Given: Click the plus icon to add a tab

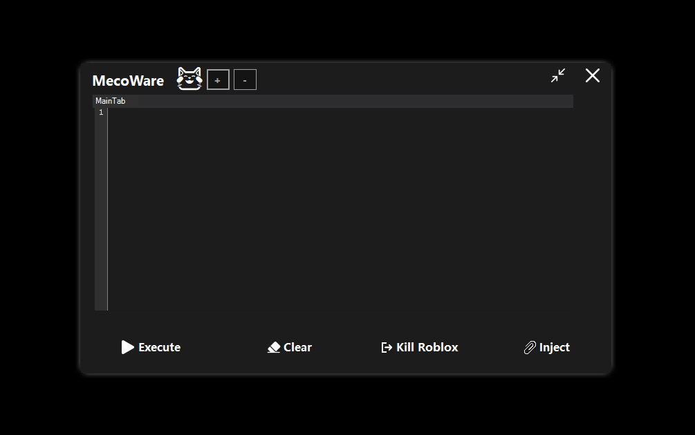Looking at the screenshot, I should 218,80.
